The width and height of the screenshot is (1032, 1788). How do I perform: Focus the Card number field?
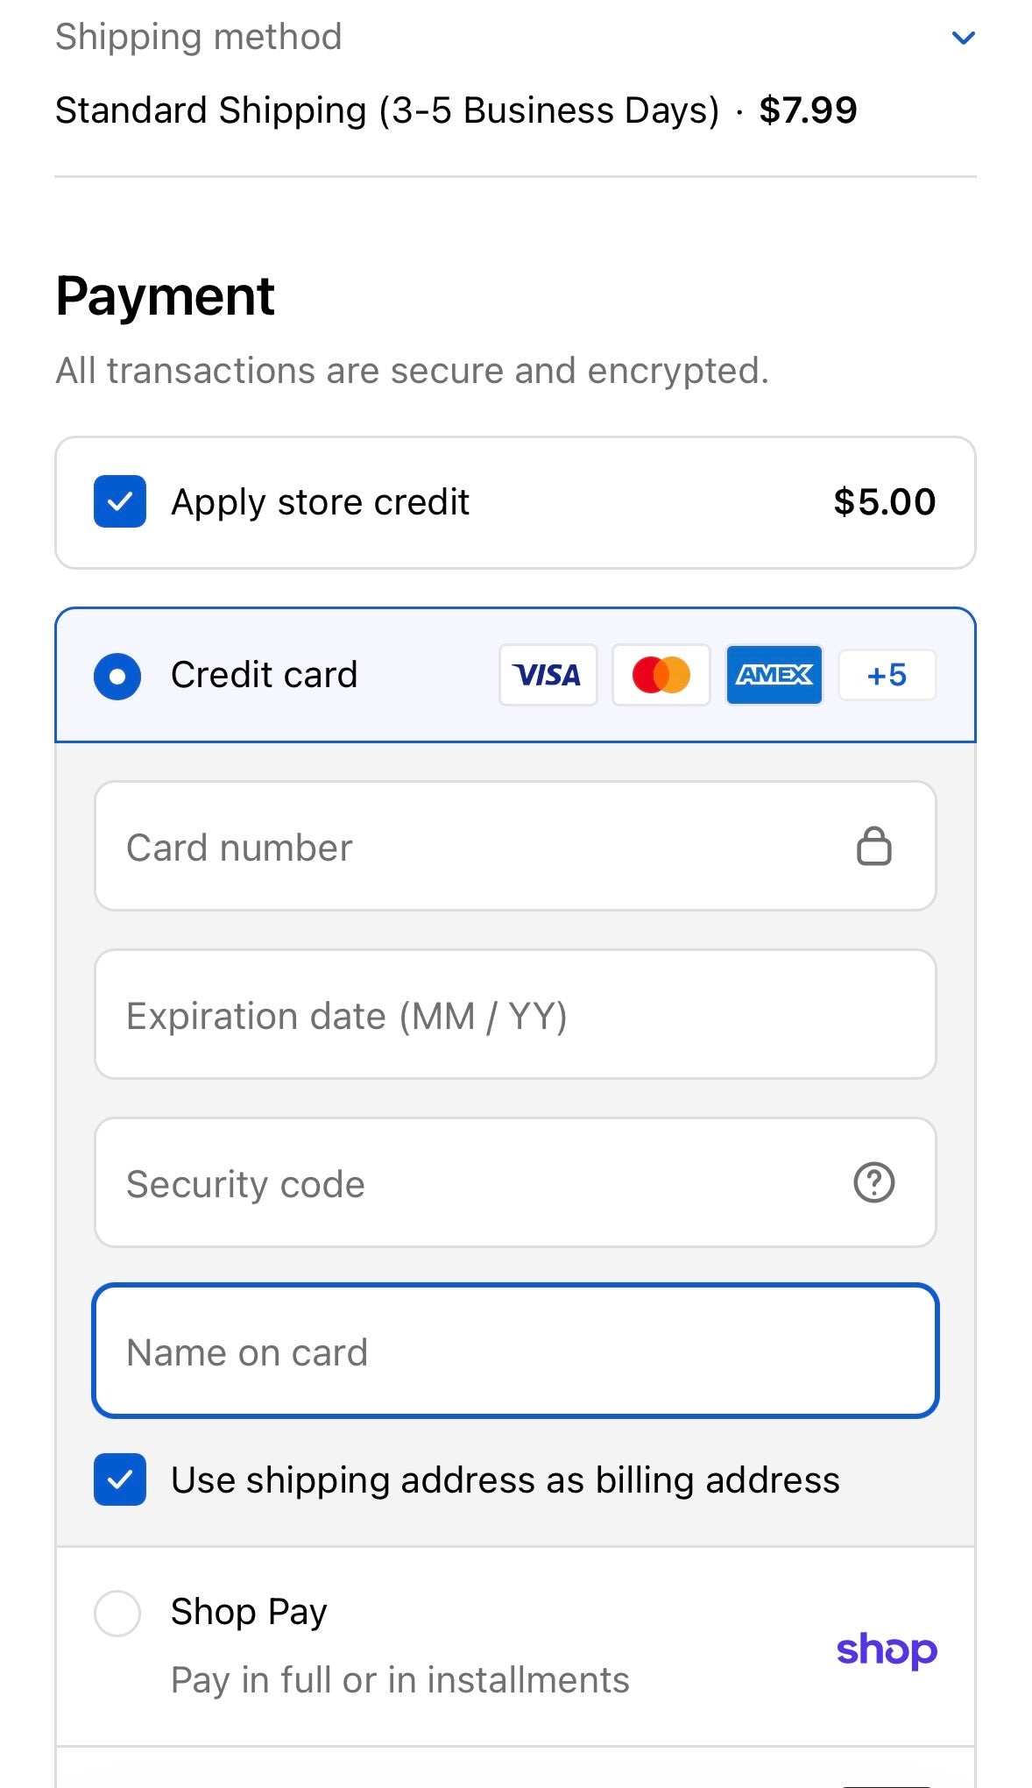pos(473,847)
